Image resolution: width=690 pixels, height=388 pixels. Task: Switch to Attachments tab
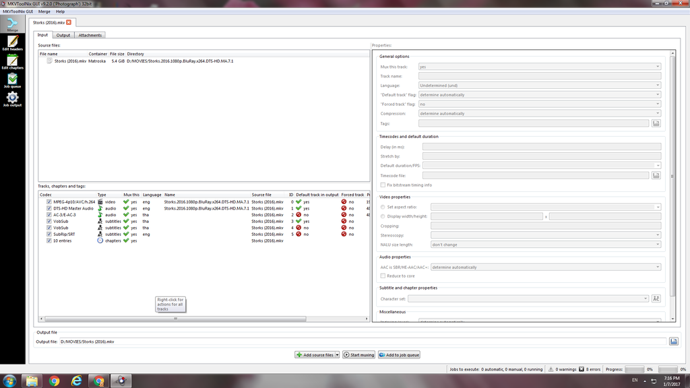click(x=90, y=35)
